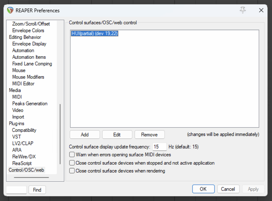The height and width of the screenshot is (201, 272).
Task: Select HUI(partial) (dev 19,22) entry
Action: coord(95,33)
